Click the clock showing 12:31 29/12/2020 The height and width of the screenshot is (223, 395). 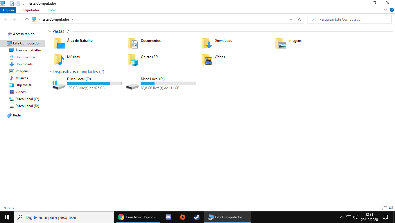[369, 217]
